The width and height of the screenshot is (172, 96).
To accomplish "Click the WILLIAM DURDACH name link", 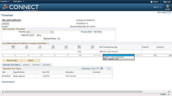I will [11, 20].
